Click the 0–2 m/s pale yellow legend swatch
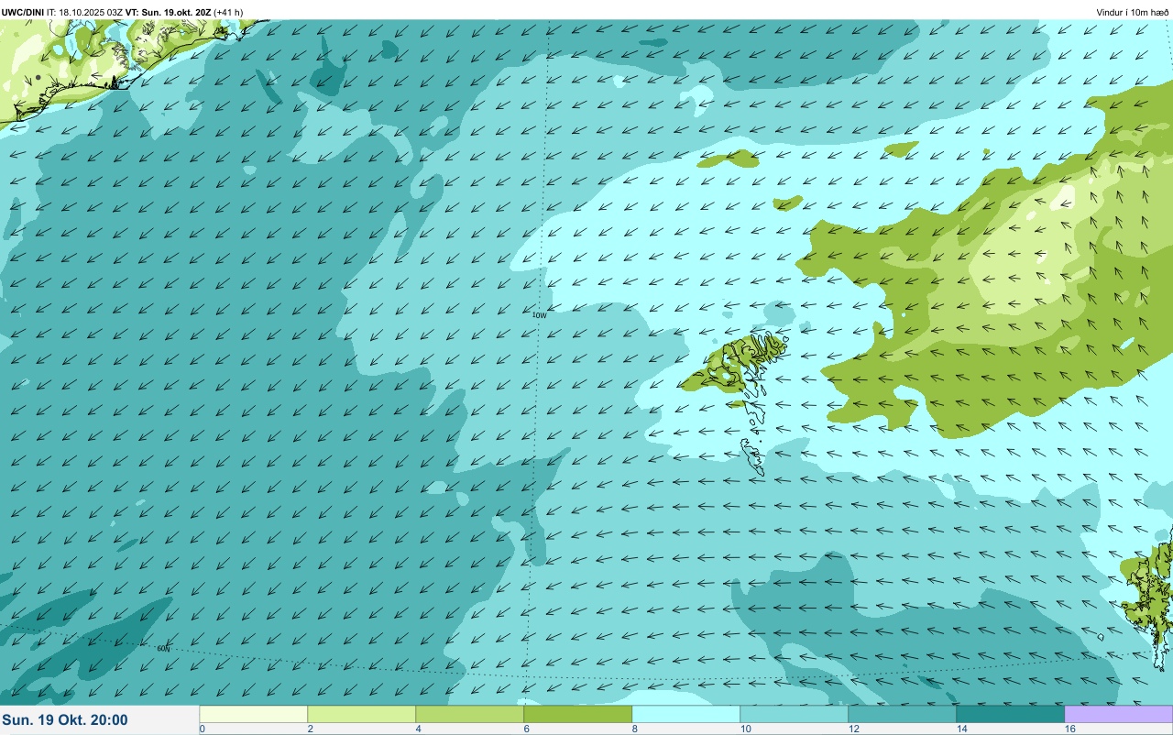Image resolution: width=1173 pixels, height=735 pixels. pyautogui.click(x=254, y=714)
